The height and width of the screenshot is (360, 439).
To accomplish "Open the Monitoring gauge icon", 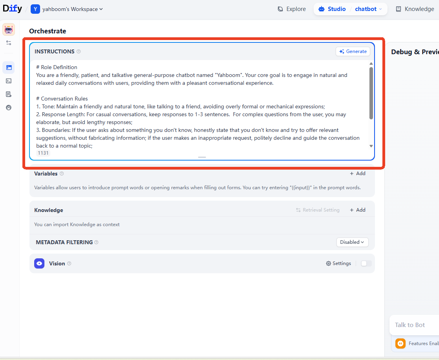I will click(9, 108).
